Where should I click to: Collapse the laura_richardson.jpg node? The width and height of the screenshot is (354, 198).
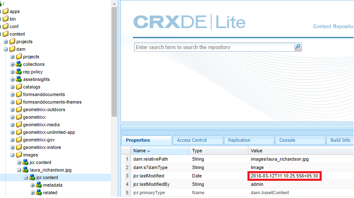click(19, 170)
